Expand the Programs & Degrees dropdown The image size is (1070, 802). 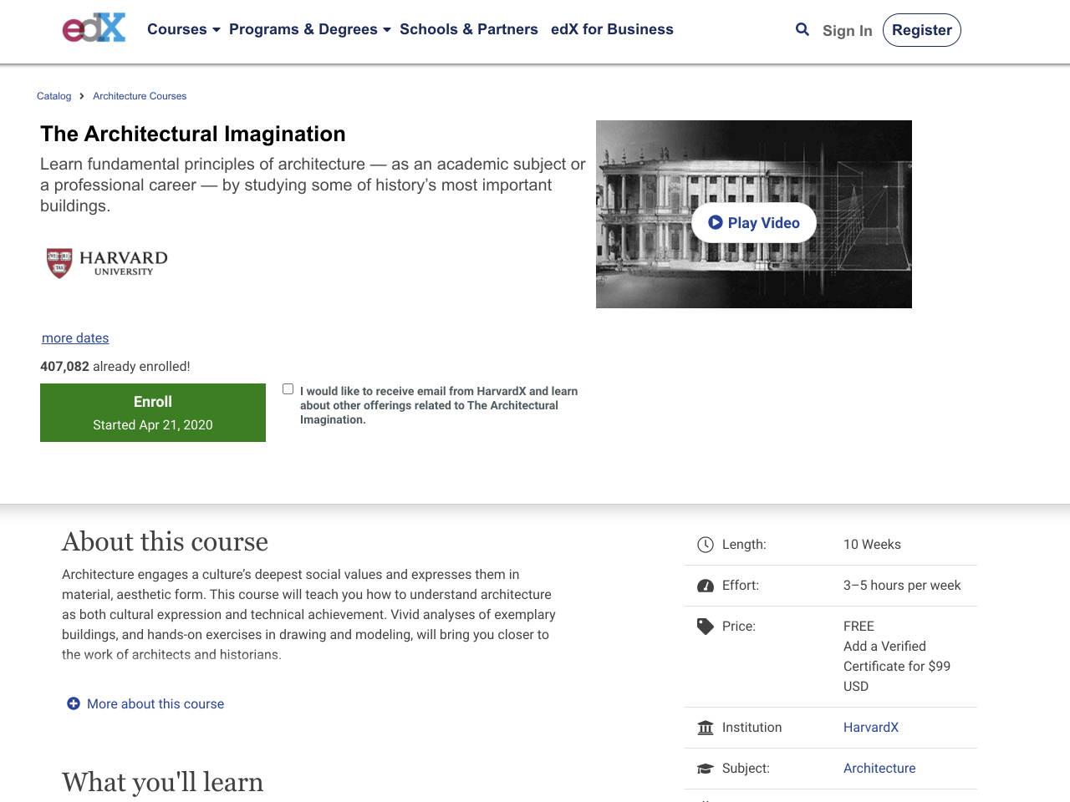point(310,29)
